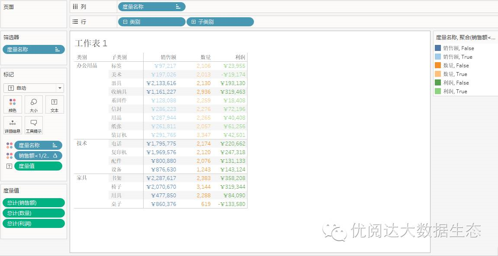Select the 总计(数量) measure pill
Viewport: 498px width, 256px height.
pos(34,213)
